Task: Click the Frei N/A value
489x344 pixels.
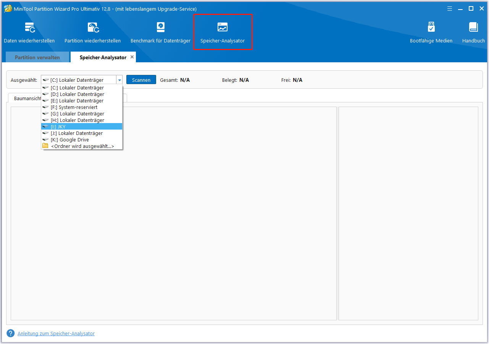Action: coord(297,80)
